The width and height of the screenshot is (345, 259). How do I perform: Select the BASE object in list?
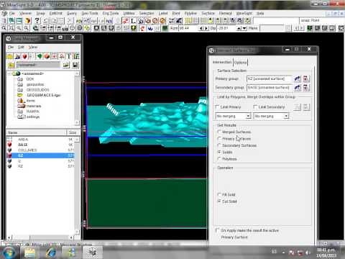pos(23,145)
